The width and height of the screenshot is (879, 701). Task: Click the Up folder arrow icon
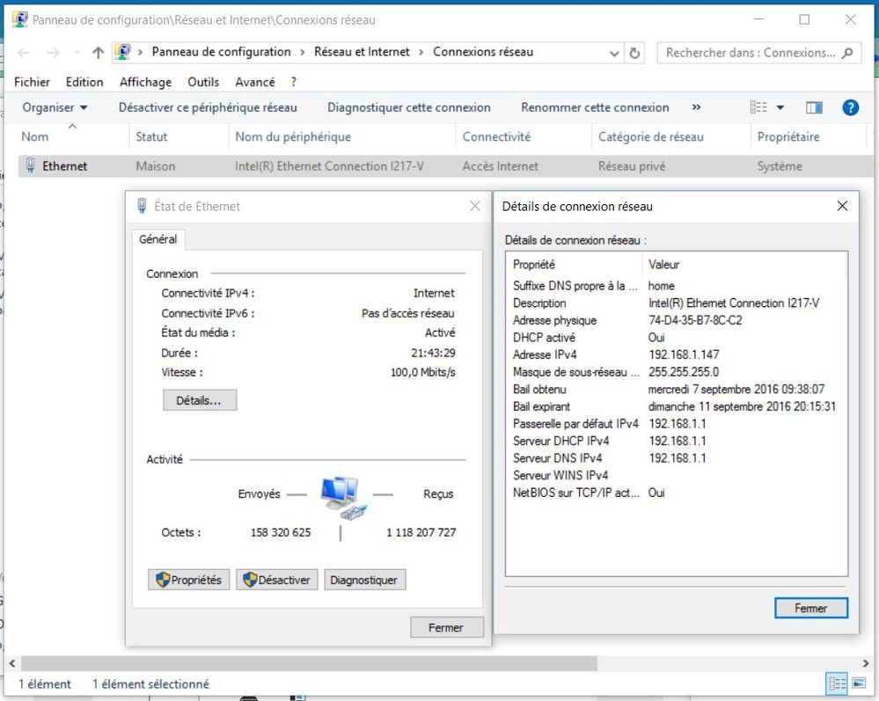click(x=98, y=53)
